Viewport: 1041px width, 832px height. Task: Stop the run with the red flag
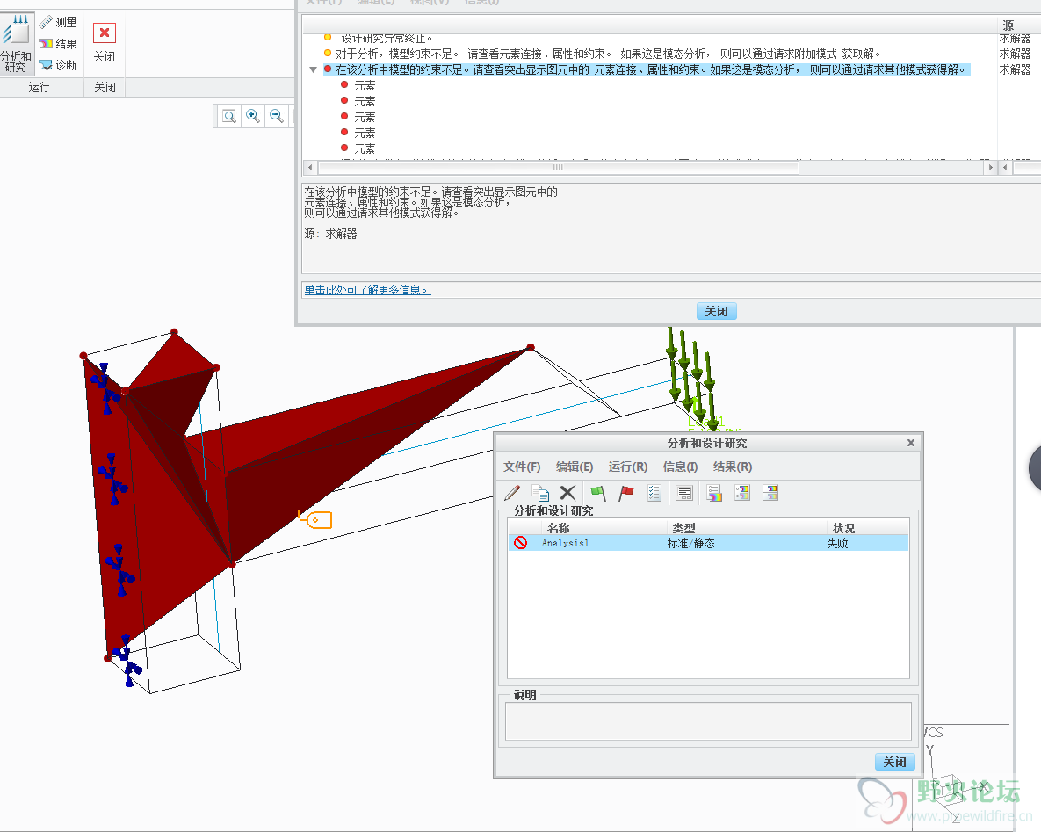click(626, 493)
